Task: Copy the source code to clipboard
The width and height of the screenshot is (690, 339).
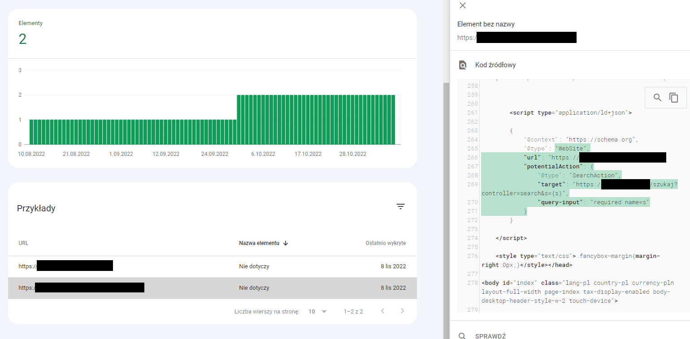Action: (x=674, y=98)
